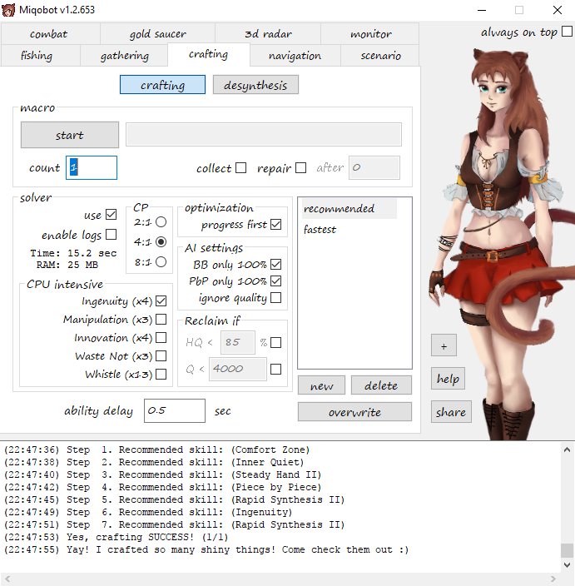The width and height of the screenshot is (575, 586).
Task: Click the HQ percent value field
Action: (x=238, y=342)
